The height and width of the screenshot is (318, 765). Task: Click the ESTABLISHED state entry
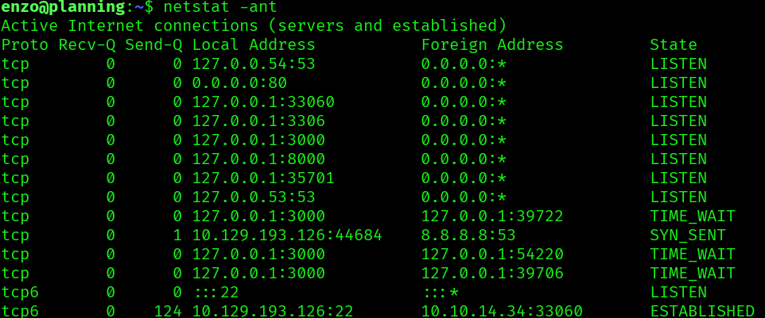click(701, 311)
